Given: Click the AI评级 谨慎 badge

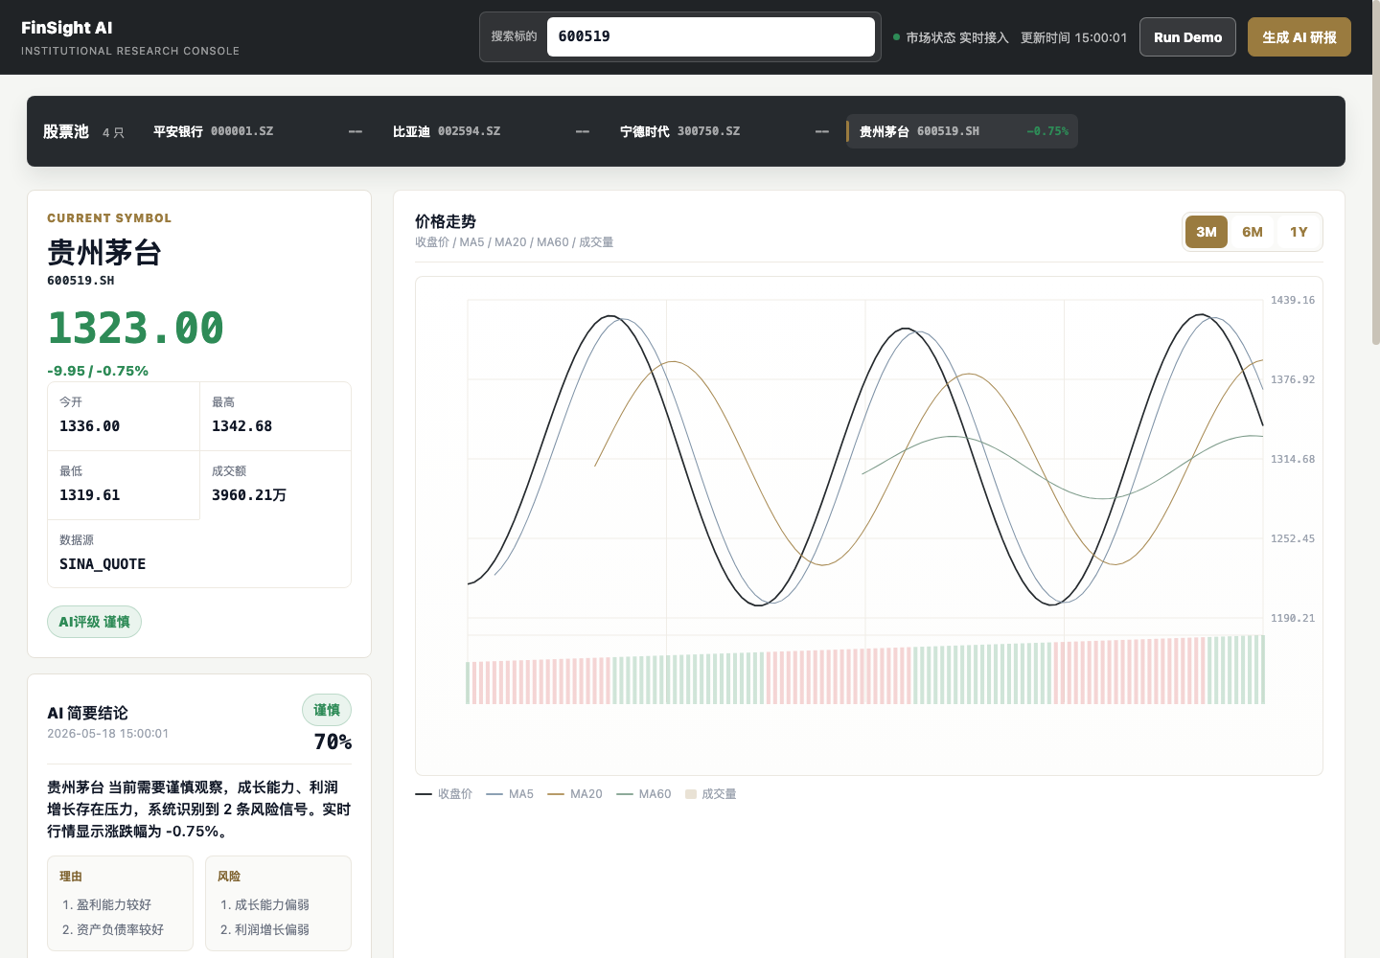Looking at the screenshot, I should click(94, 622).
